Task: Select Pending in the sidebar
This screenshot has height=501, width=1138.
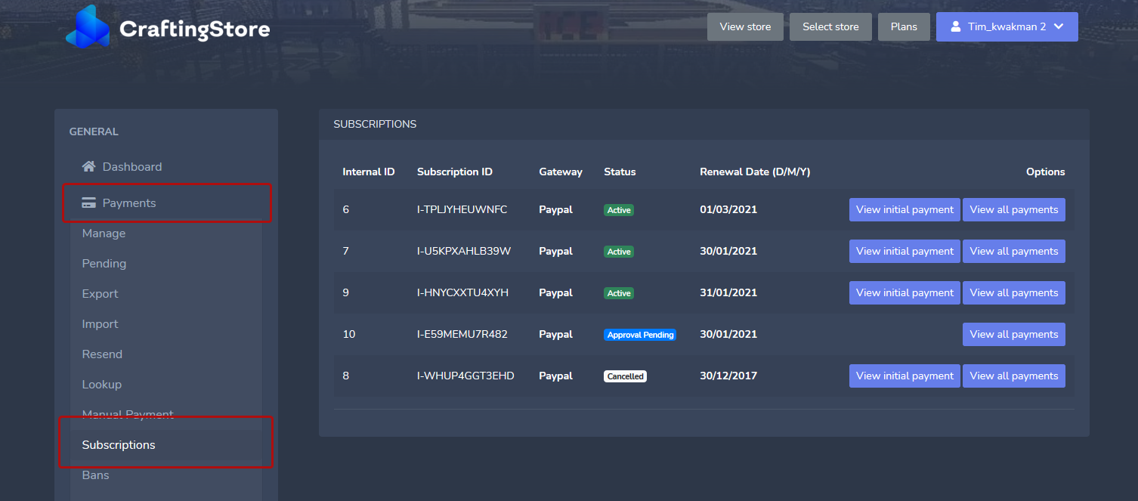Action: (x=104, y=264)
